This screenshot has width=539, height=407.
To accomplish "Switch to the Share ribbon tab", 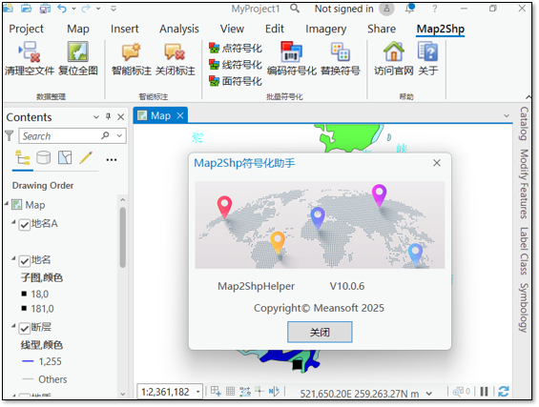I will tap(382, 29).
